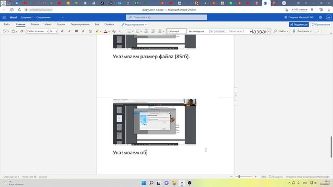Expand the highlight color dropdown arrow
The image size is (333, 187).
[100, 31]
